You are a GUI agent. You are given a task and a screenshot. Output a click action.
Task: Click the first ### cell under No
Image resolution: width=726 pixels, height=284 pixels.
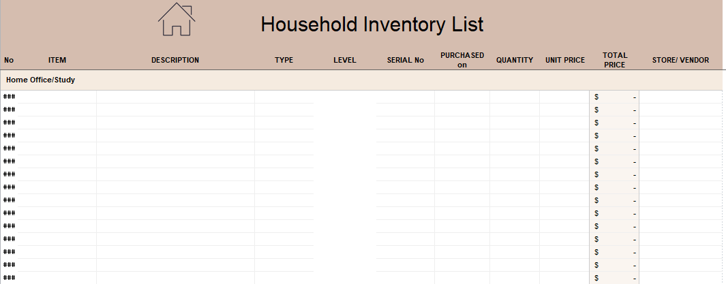tap(10, 97)
